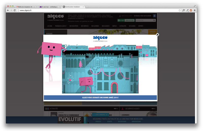Viewport: 203px width, 131px height.
Task: Open the Adblock Plus extension icon
Action: pyautogui.click(x=191, y=10)
